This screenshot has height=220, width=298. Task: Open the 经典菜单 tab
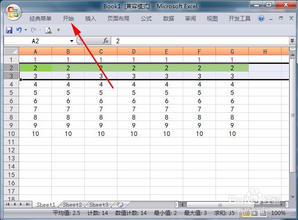pyautogui.click(x=41, y=18)
